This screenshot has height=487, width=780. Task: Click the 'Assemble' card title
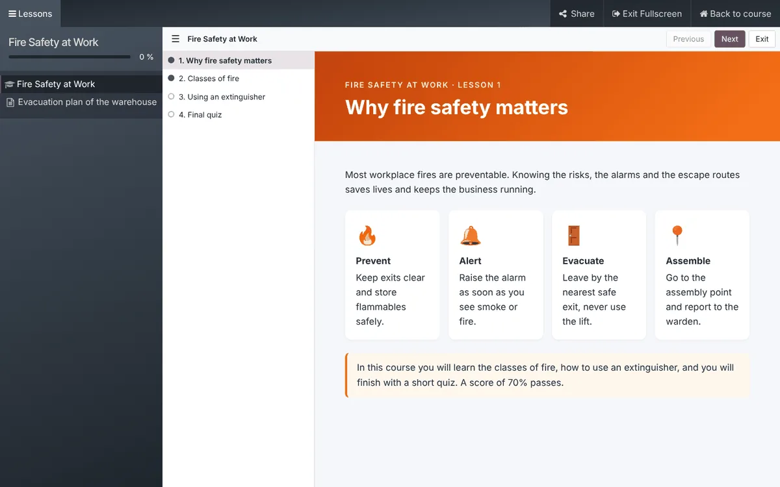coord(688,261)
